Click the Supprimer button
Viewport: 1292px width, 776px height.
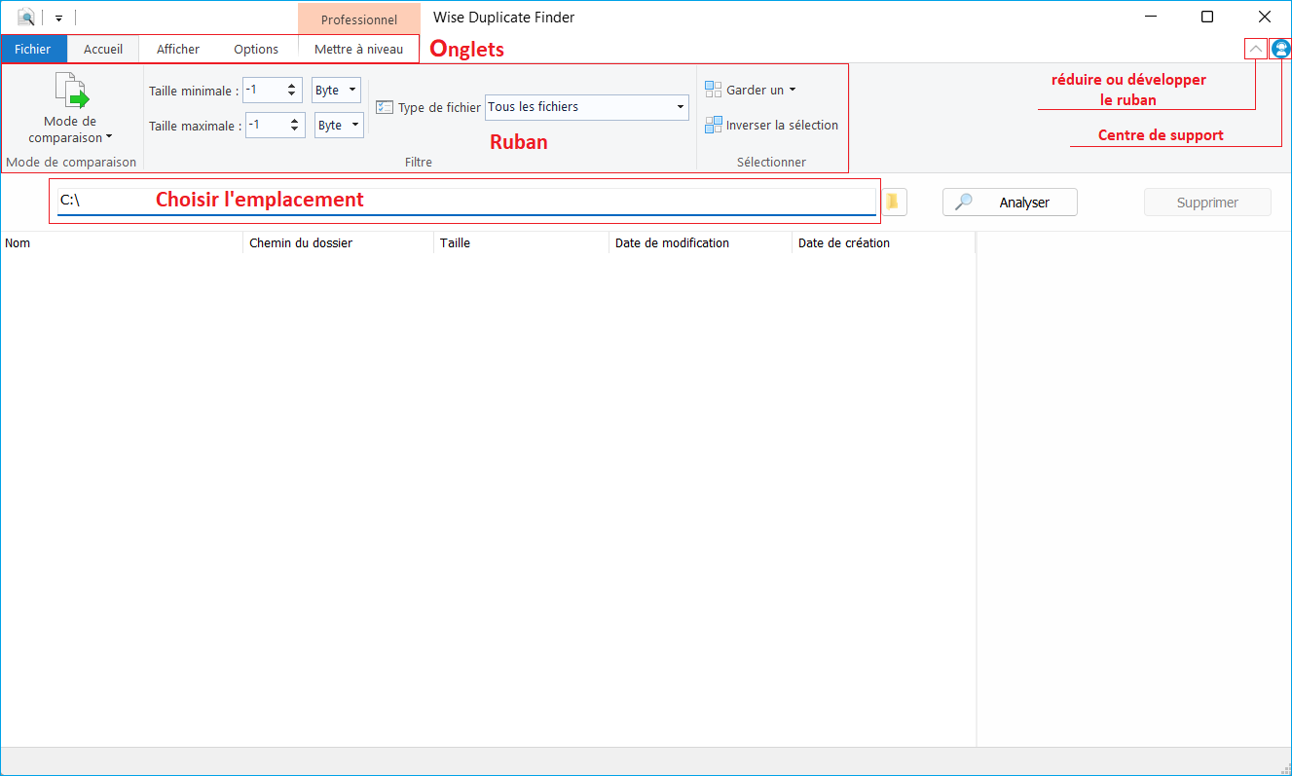tap(1207, 202)
